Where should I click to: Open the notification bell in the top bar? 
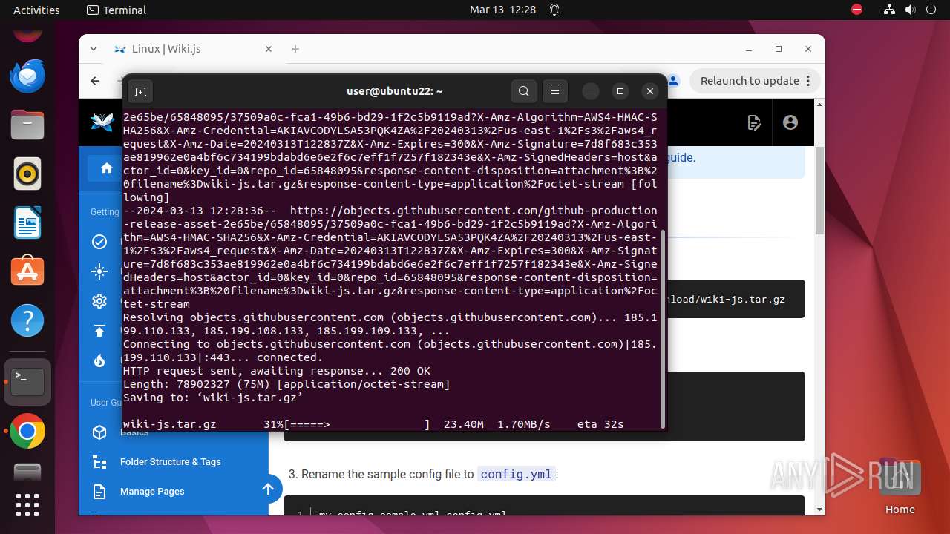coord(554,10)
